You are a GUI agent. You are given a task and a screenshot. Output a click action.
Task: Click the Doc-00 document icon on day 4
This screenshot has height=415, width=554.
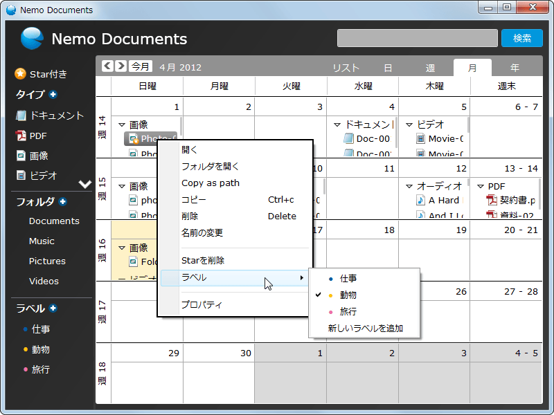[348, 138]
